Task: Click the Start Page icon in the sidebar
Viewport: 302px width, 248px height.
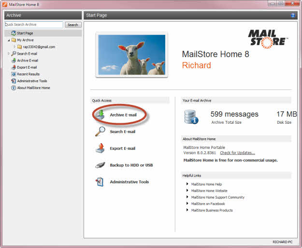Action: tap(14, 33)
